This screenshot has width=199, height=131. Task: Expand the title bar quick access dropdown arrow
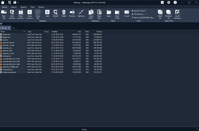pos(18,3)
